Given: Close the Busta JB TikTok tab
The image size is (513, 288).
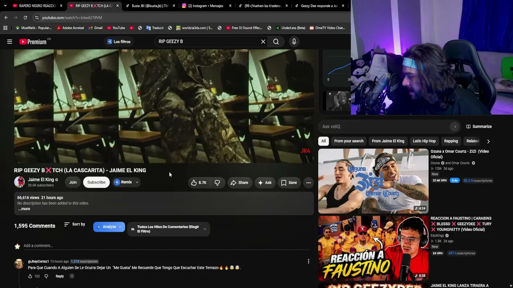Looking at the screenshot, I should (174, 6).
